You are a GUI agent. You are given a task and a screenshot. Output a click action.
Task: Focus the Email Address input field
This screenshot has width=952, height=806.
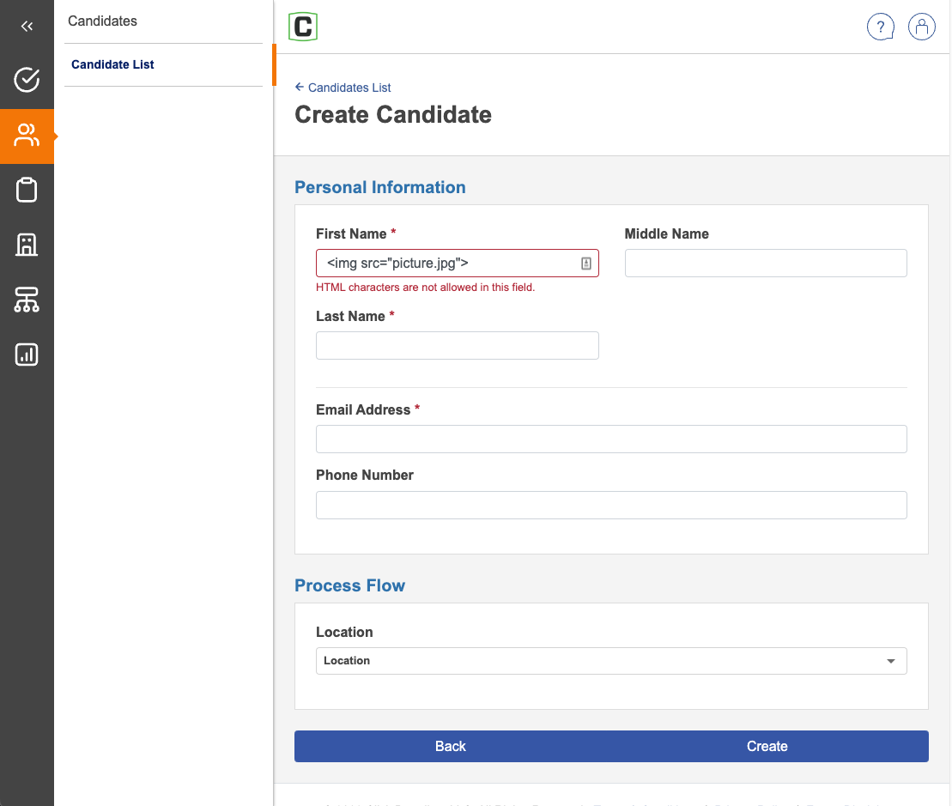pos(611,439)
